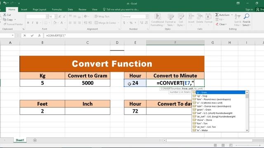The height and width of the screenshot is (148, 264).
Task: Click the AutoSum sigma button
Action: pos(222,15)
